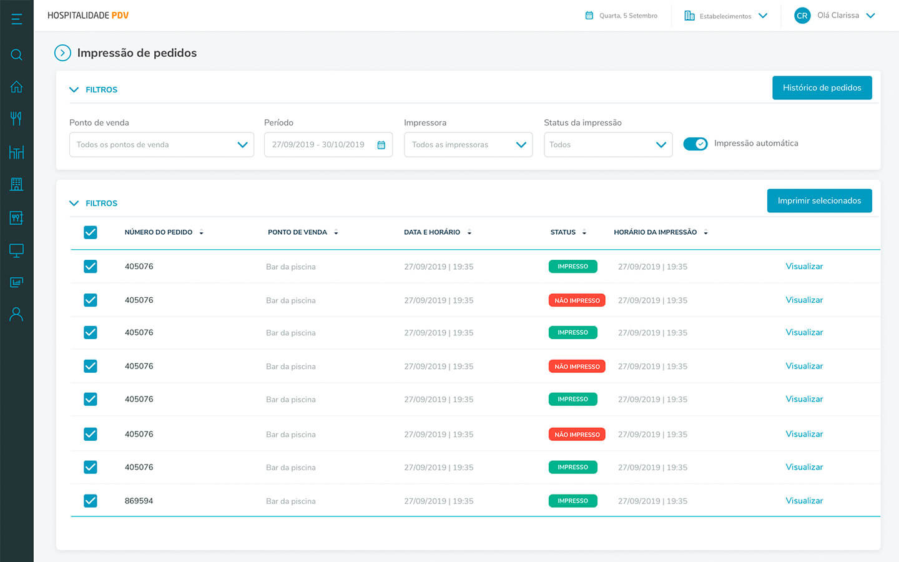Click the Histórico de pedidos button

tap(822, 88)
